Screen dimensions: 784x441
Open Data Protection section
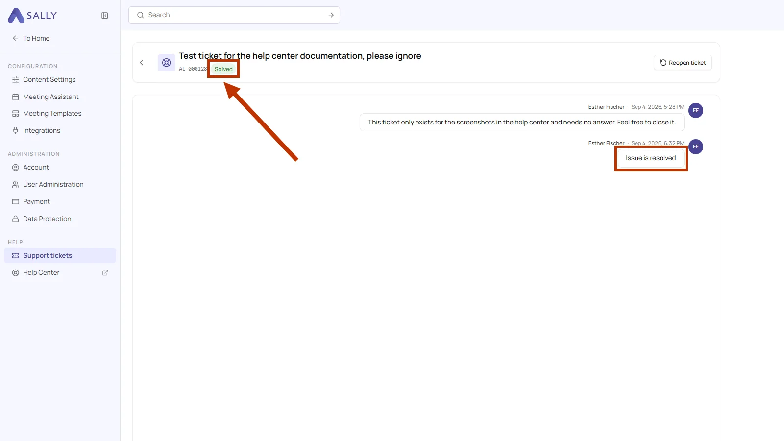[x=60, y=219]
